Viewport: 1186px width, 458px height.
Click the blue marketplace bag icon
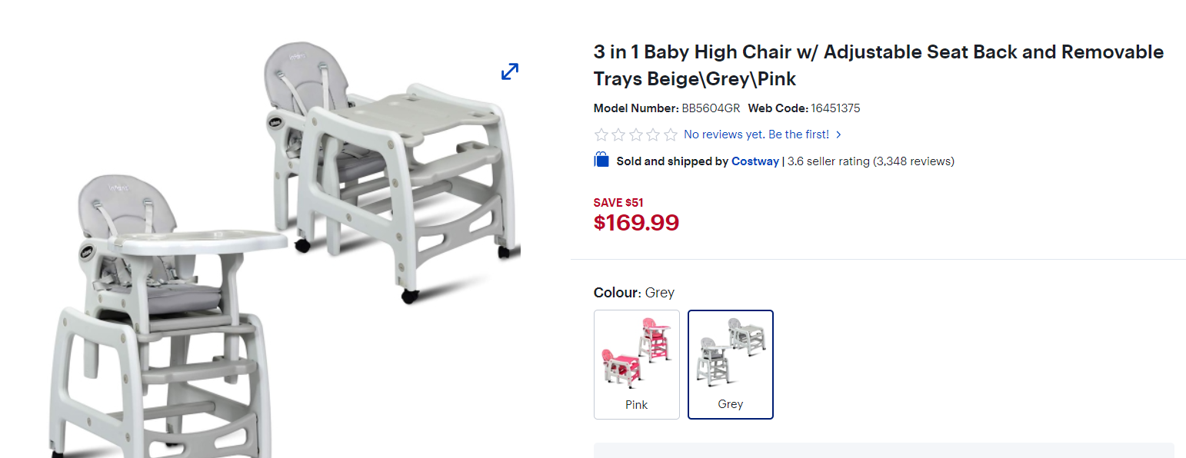point(601,161)
